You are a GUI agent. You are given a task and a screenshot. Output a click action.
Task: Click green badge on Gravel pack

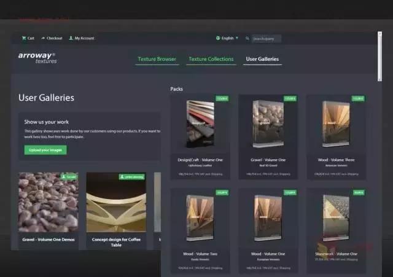(290, 98)
